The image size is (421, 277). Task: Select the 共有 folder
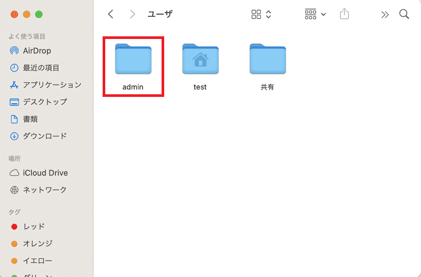point(267,66)
